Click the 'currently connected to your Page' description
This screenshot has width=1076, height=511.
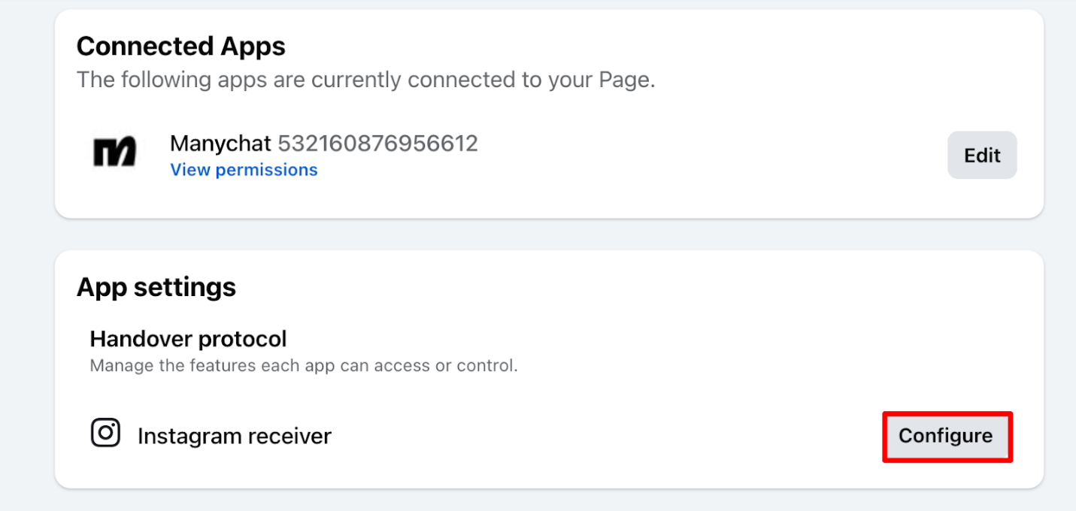coord(365,80)
